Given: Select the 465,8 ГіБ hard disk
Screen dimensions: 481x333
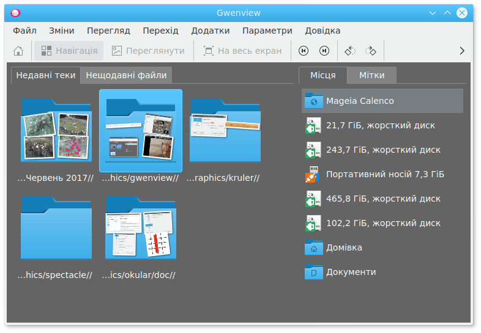Looking at the screenshot, I should click(x=382, y=199).
